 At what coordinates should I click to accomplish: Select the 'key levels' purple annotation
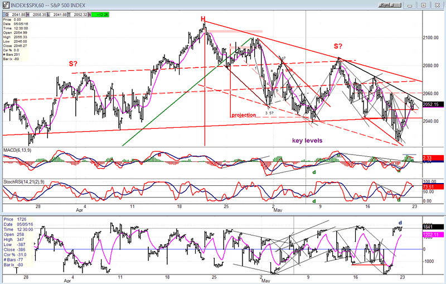click(307, 140)
